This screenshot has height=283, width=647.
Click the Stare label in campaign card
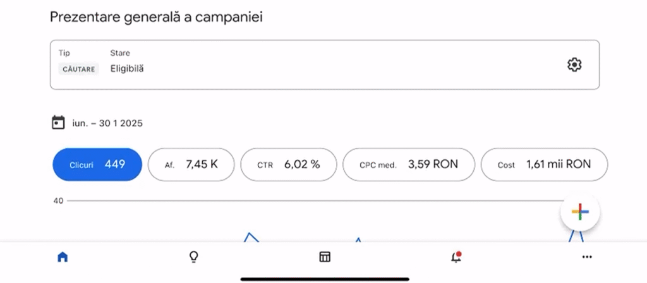point(120,53)
